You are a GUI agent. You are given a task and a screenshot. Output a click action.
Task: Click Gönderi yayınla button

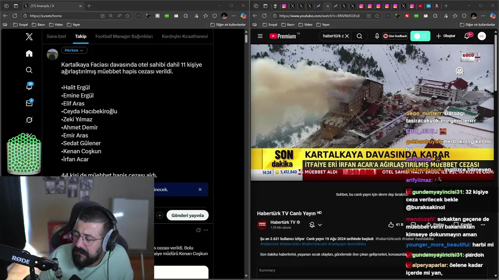(x=188, y=215)
